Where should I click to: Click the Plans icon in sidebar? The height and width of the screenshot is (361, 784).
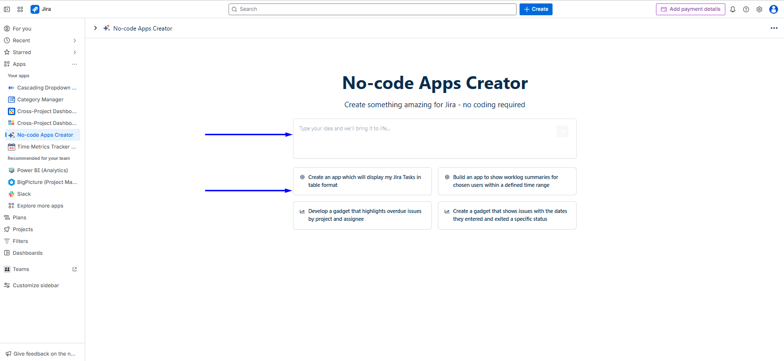[7, 217]
